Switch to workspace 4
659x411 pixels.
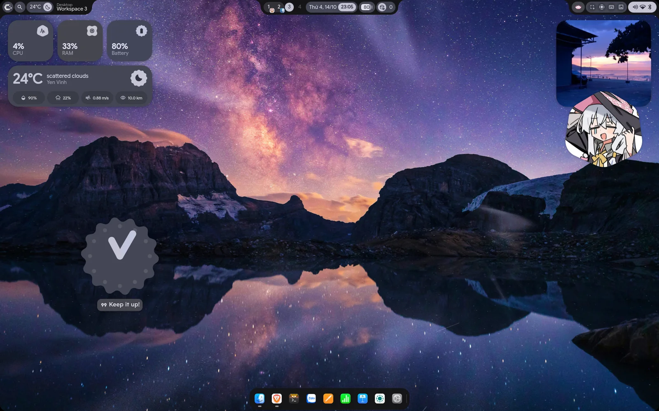coord(299,7)
